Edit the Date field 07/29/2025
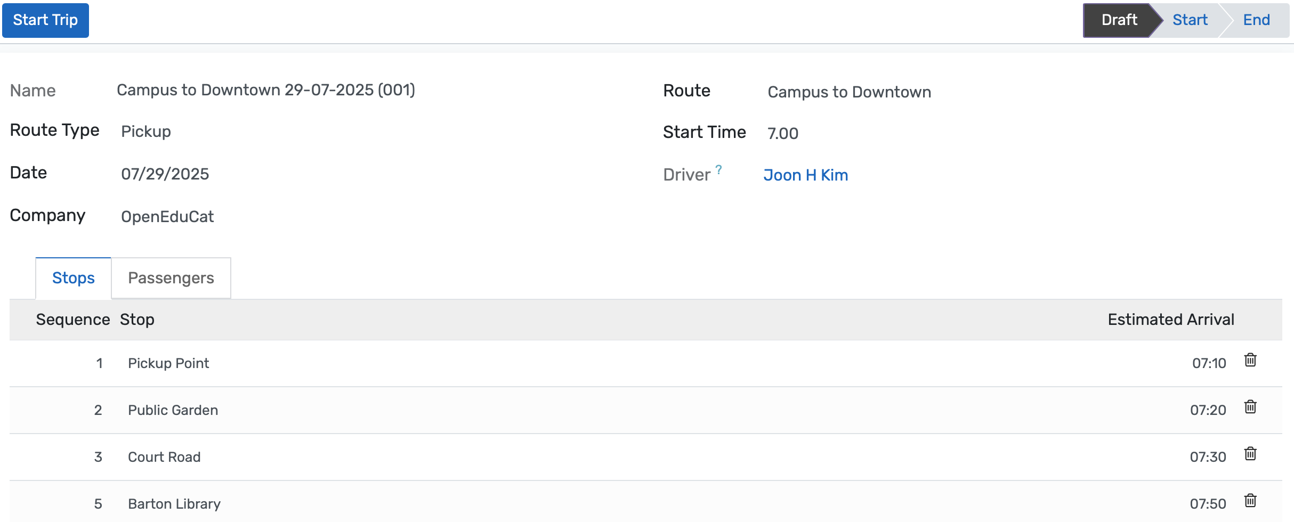 [x=165, y=174]
